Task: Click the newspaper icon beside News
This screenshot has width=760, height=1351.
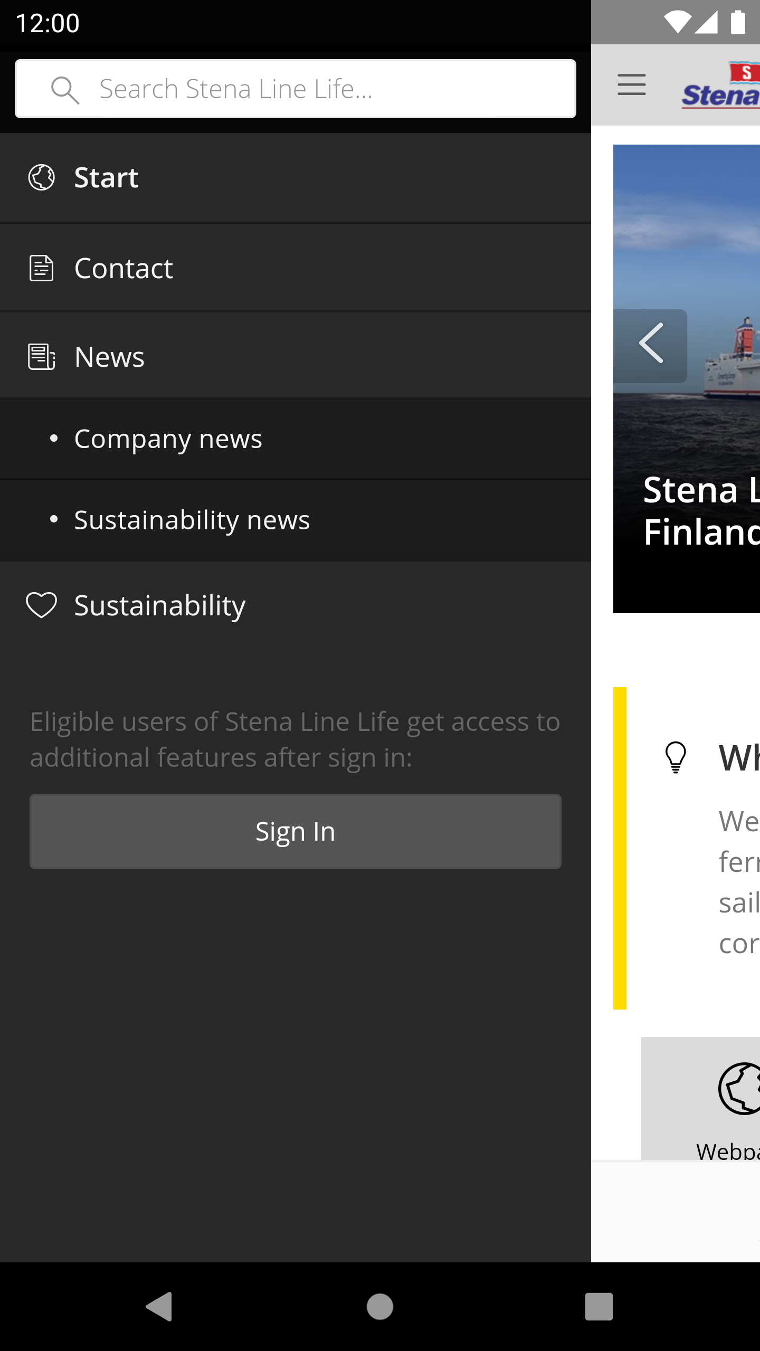Action: click(41, 357)
